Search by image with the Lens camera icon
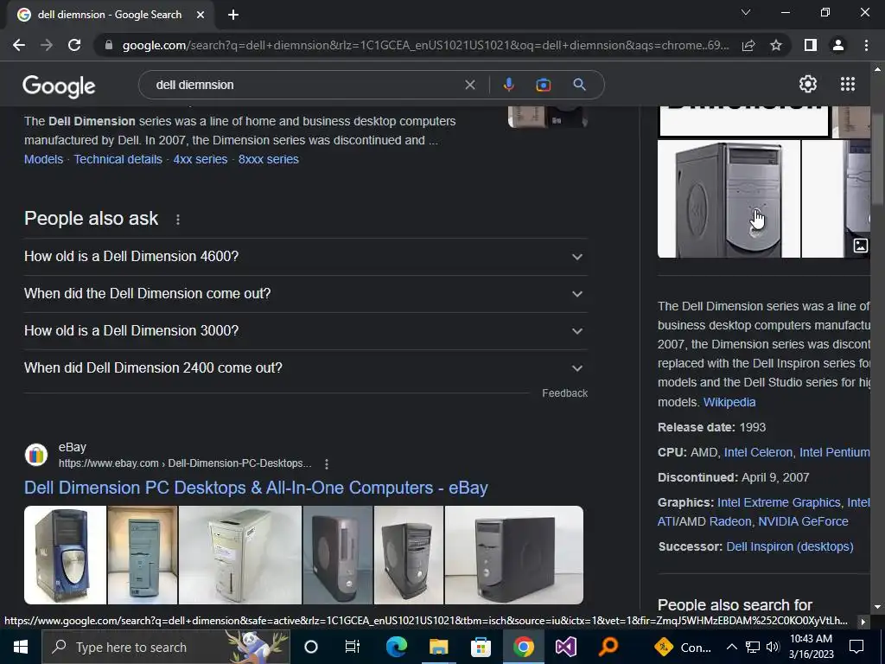The height and width of the screenshot is (664, 885). click(x=543, y=85)
